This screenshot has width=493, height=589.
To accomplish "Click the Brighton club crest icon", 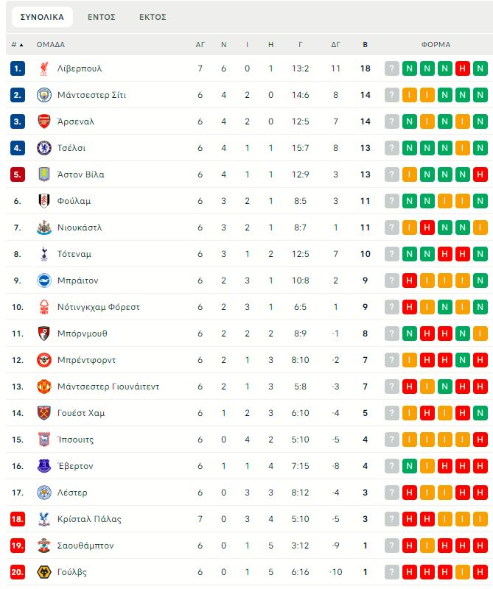I will click(44, 281).
